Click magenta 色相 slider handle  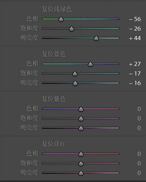[81, 154]
